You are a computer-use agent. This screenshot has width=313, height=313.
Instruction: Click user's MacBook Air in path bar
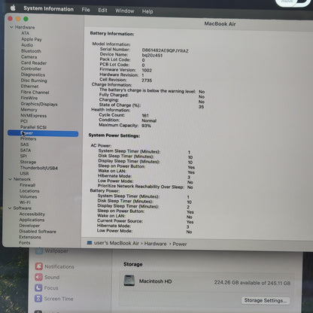point(117,243)
